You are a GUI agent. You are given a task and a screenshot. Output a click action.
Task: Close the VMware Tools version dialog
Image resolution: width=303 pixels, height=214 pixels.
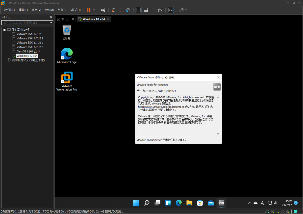218,77
